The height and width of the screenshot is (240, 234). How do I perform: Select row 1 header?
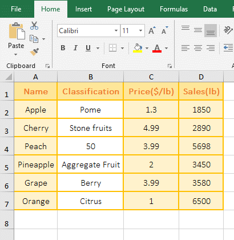click(x=7, y=91)
